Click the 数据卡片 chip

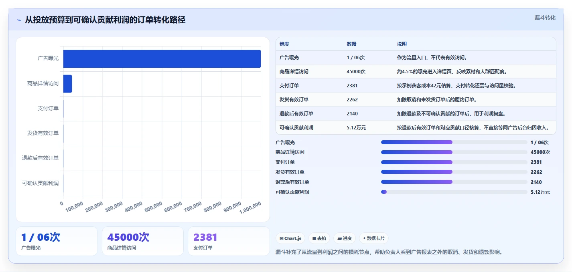pos(374,238)
